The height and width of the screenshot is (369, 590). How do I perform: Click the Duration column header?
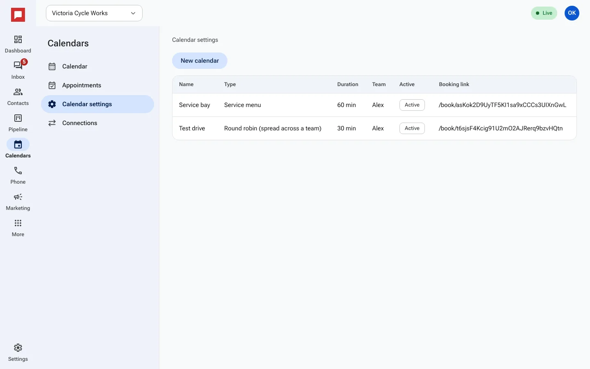[348, 84]
